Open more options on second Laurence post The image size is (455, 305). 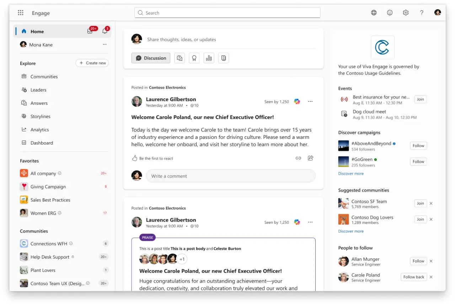coord(310,222)
